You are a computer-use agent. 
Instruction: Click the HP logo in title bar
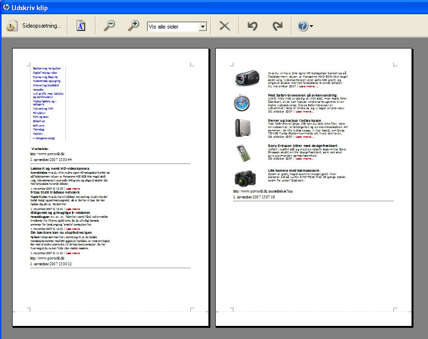(x=6, y=7)
